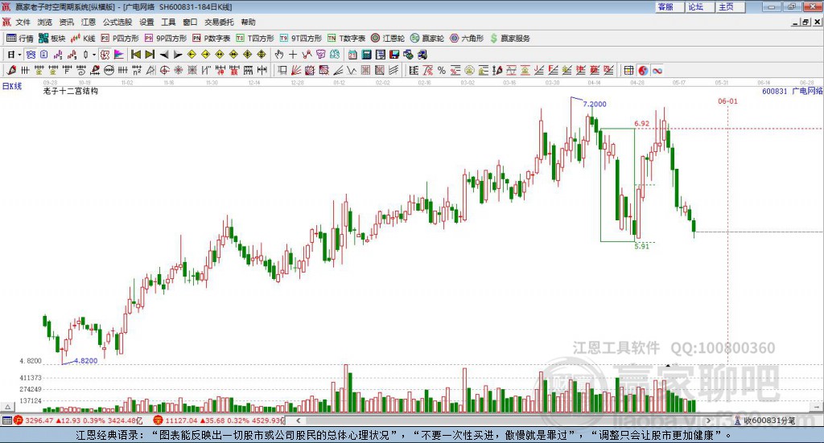Open the 江恩 menu
The width and height of the screenshot is (824, 443).
coord(89,22)
